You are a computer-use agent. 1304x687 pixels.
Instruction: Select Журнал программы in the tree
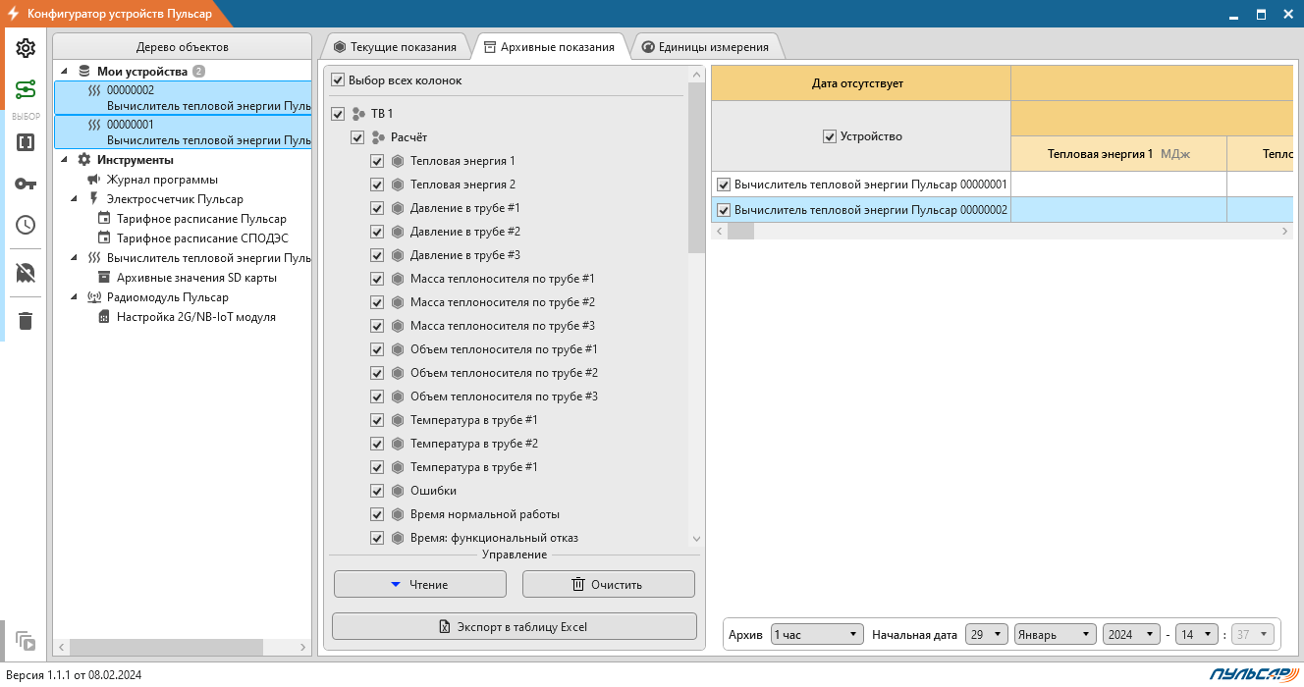click(162, 180)
